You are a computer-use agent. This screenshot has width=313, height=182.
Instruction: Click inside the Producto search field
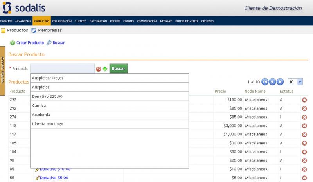point(62,68)
